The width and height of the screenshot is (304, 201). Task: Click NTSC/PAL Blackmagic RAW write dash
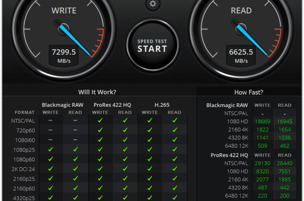(x=50, y=120)
